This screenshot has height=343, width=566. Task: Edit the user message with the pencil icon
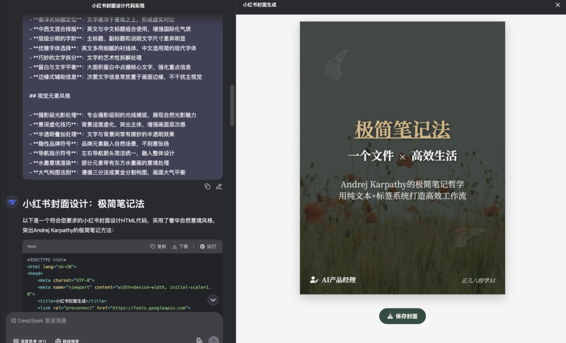pyautogui.click(x=219, y=187)
